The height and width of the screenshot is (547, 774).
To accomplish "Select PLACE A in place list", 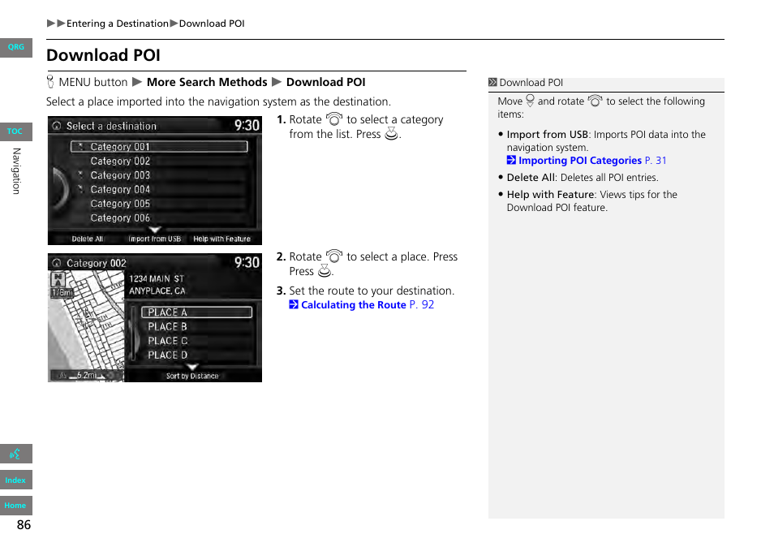I will (x=197, y=312).
